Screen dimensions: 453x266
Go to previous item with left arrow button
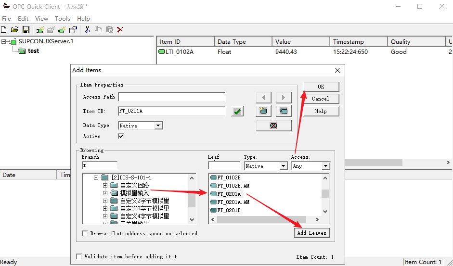tap(263, 98)
